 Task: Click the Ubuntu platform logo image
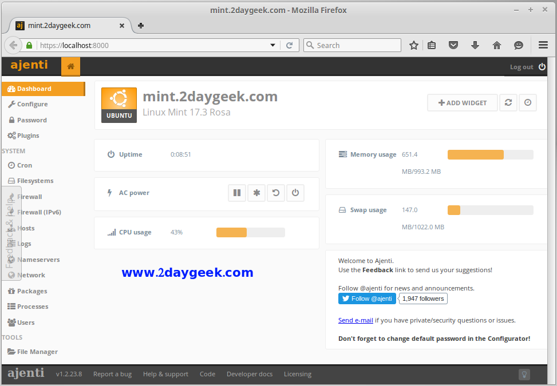(119, 105)
